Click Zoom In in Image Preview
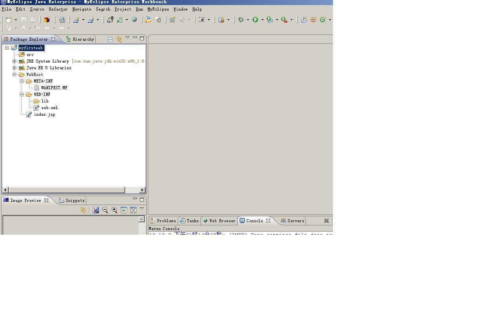Screen dimensions: 502x313 (x=115, y=210)
